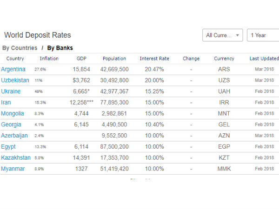The height and width of the screenshot is (209, 279).
Task: Open the Mongolia country link
Action: coord(13,113)
